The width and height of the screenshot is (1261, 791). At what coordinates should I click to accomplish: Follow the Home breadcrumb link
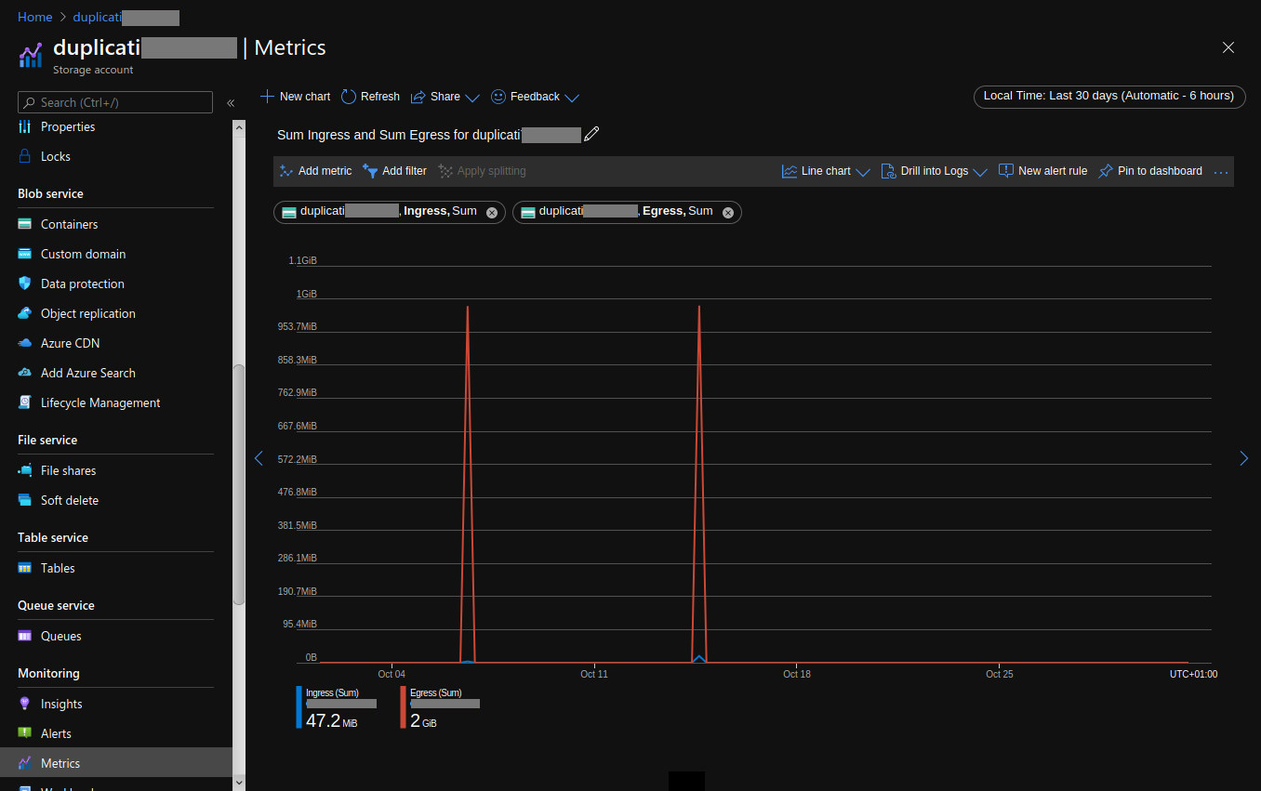click(35, 18)
